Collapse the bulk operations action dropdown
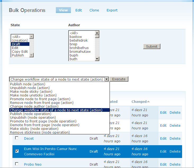This screenshot has width=194, height=168. (x=106, y=79)
